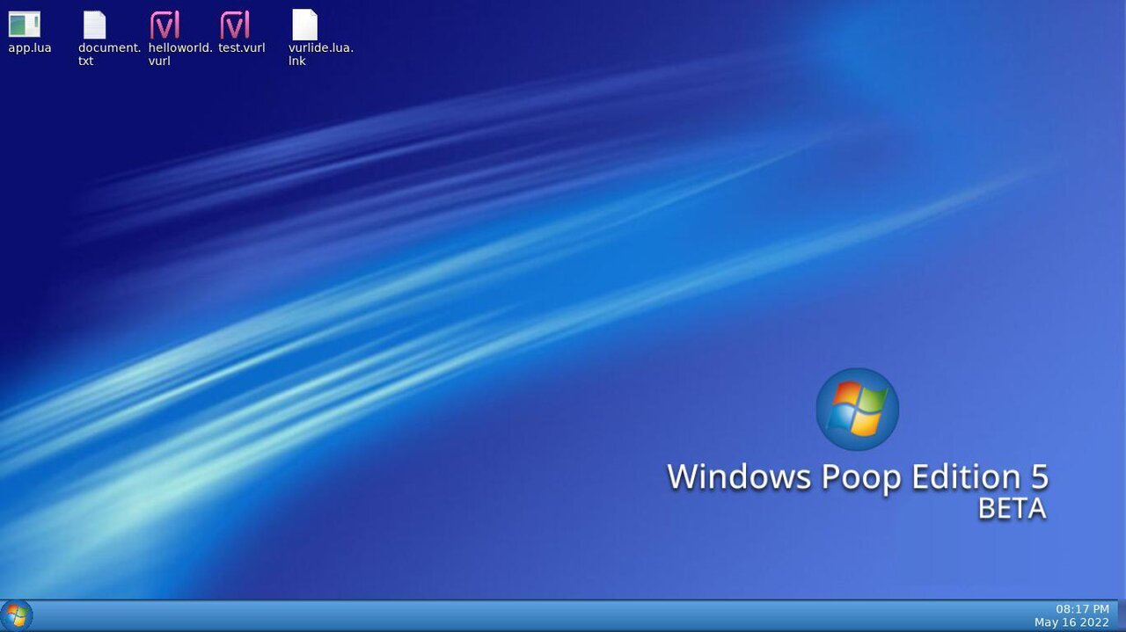Click the empty taskbar area
Image resolution: width=1126 pixels, height=632 pixels.
[528, 615]
